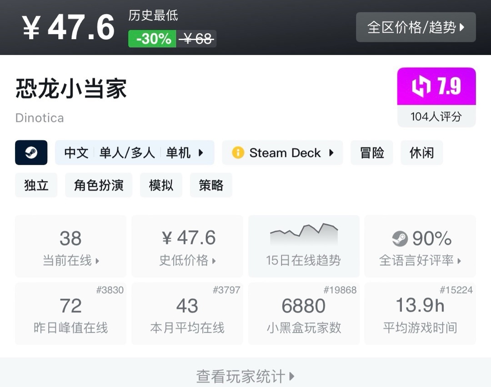
Task: Tap the 历史最低 label
Action: [153, 15]
